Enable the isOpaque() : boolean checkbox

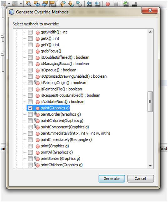[30, 70]
